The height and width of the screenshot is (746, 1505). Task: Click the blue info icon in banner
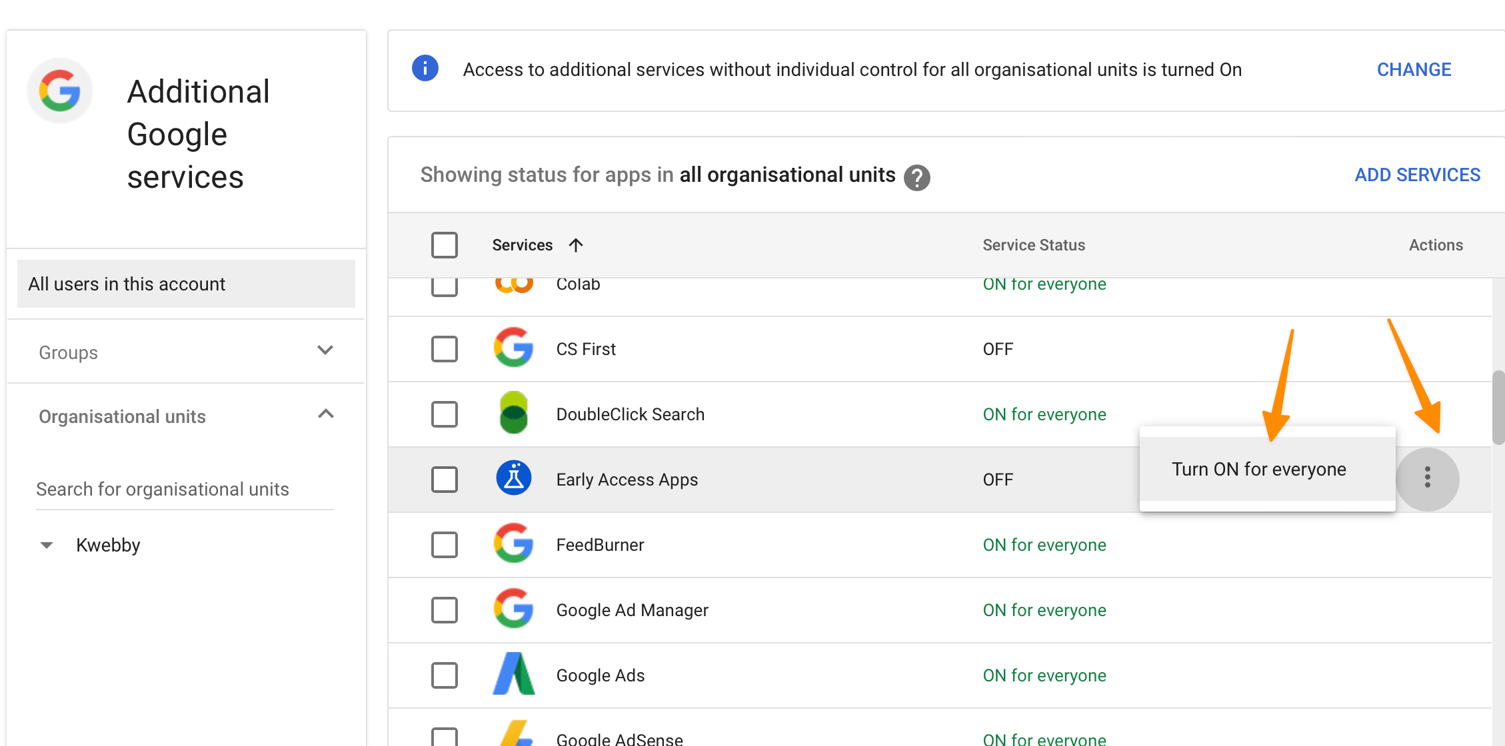click(x=425, y=69)
